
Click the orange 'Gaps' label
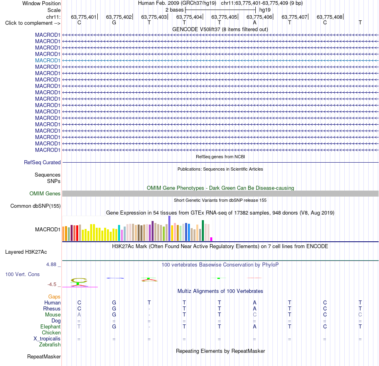(x=54, y=297)
